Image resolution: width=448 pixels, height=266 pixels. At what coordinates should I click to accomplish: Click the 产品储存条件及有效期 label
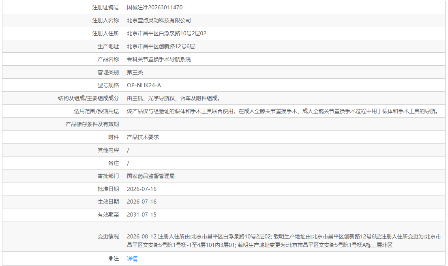coord(92,124)
